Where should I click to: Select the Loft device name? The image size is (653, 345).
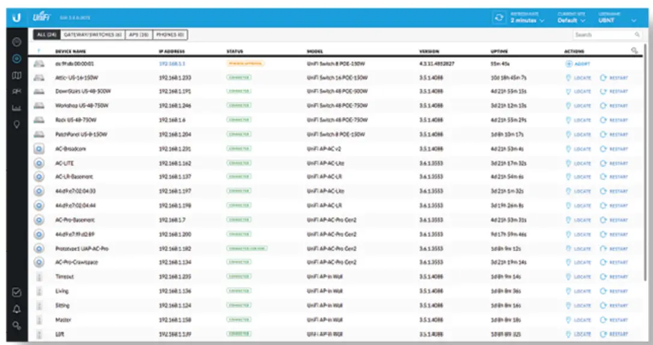(x=59, y=334)
